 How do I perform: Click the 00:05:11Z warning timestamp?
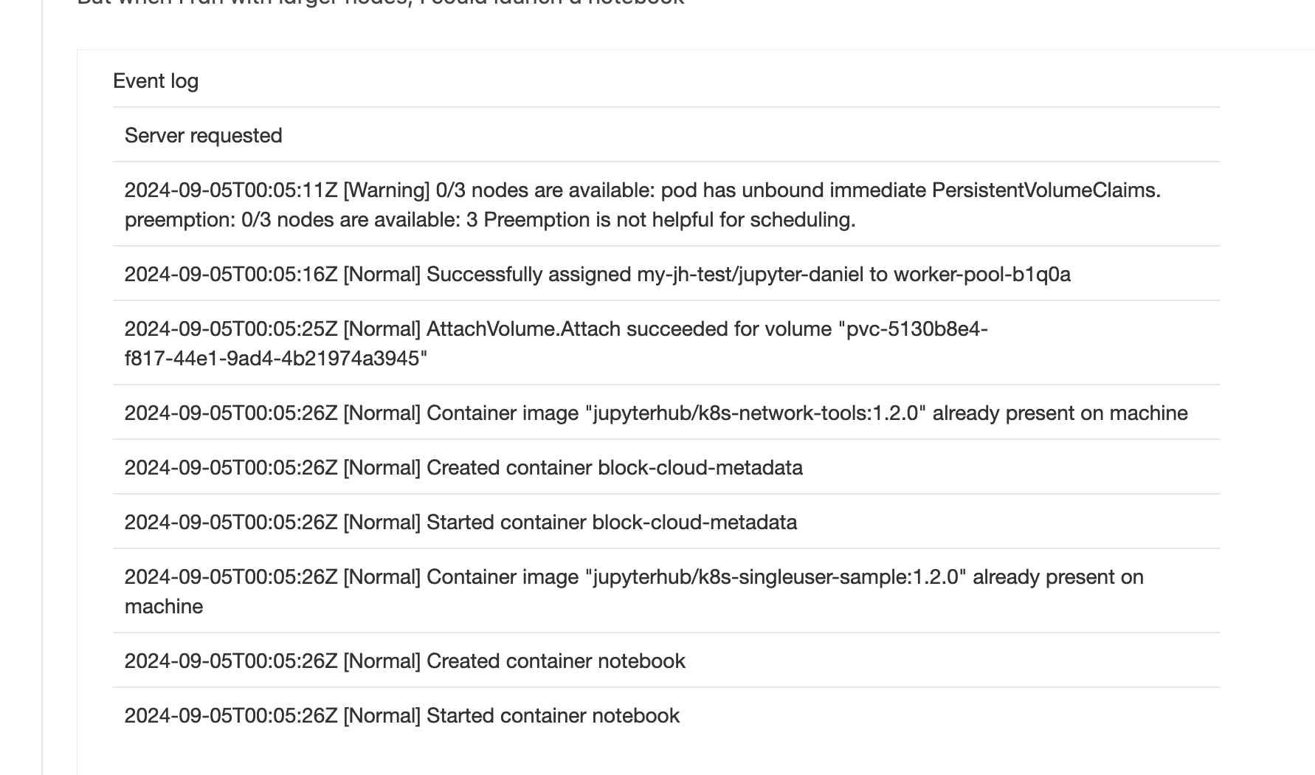(230, 190)
